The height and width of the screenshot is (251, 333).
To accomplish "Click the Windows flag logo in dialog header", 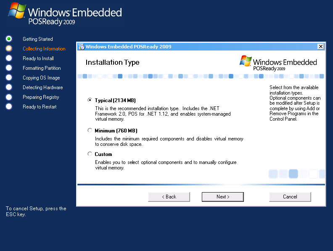I will pyautogui.click(x=246, y=61).
